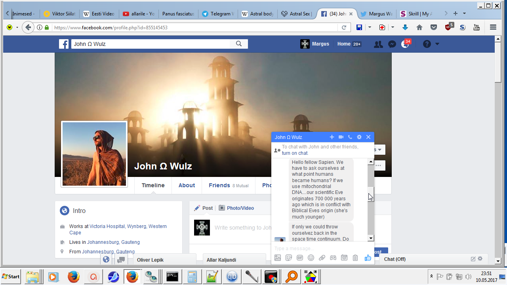Click the chat scrollbar down arrow
This screenshot has width=507, height=285.
371,238
